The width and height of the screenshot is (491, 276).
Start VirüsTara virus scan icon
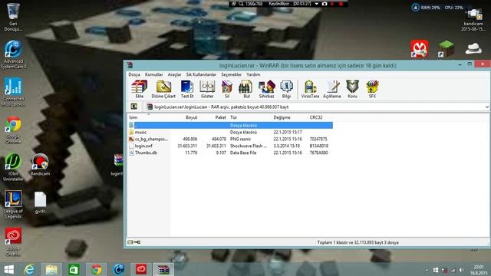point(310,89)
